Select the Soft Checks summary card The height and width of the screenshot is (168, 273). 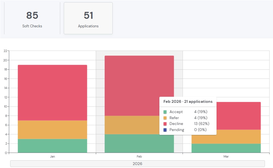point(32,18)
